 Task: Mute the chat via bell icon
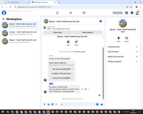pyautogui.click(x=118, y=38)
